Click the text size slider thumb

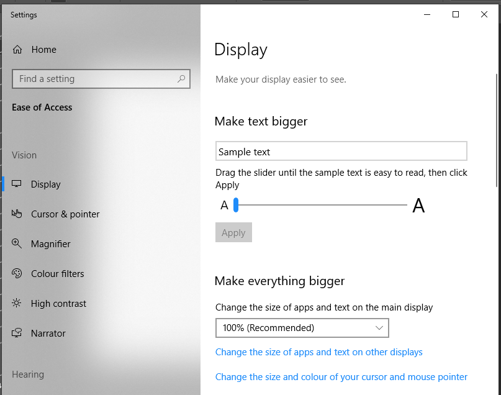[236, 205]
